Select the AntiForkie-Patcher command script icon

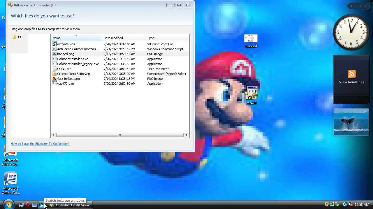tap(54, 49)
